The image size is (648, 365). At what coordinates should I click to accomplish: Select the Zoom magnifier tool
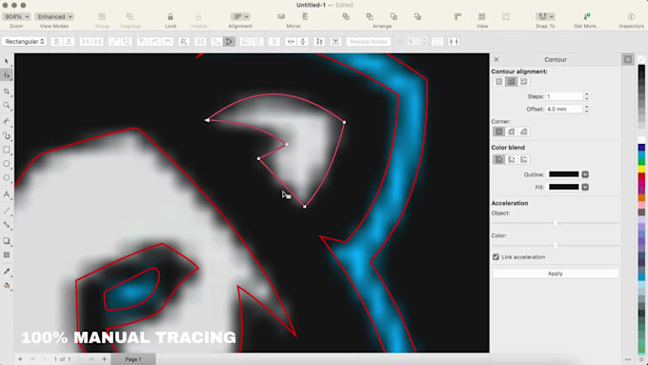7,106
